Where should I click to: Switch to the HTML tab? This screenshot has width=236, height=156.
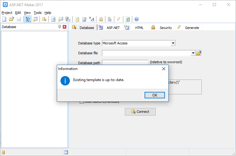(136, 27)
